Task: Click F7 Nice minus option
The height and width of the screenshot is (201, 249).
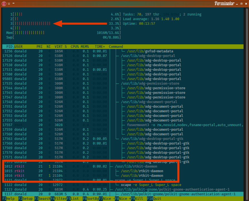Action: (107, 199)
